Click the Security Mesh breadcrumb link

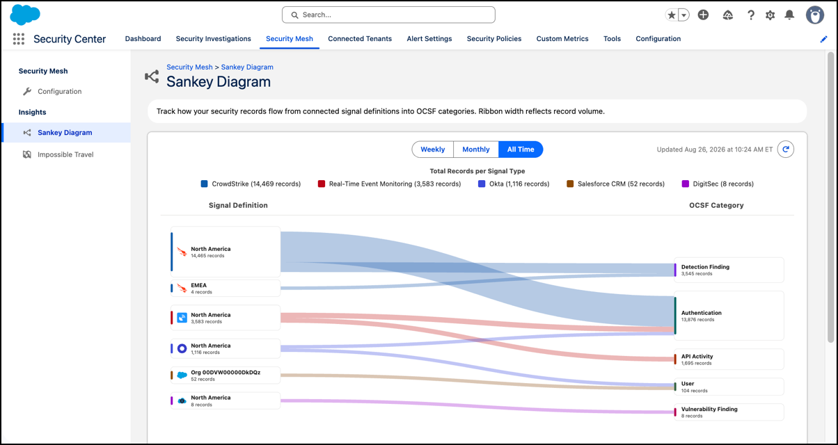(x=189, y=67)
